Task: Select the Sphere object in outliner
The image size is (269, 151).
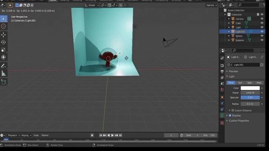Action: (239, 36)
